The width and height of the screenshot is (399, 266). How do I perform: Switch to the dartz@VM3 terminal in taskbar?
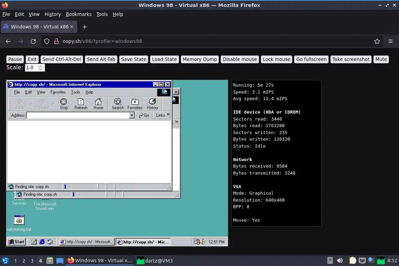[155, 261]
